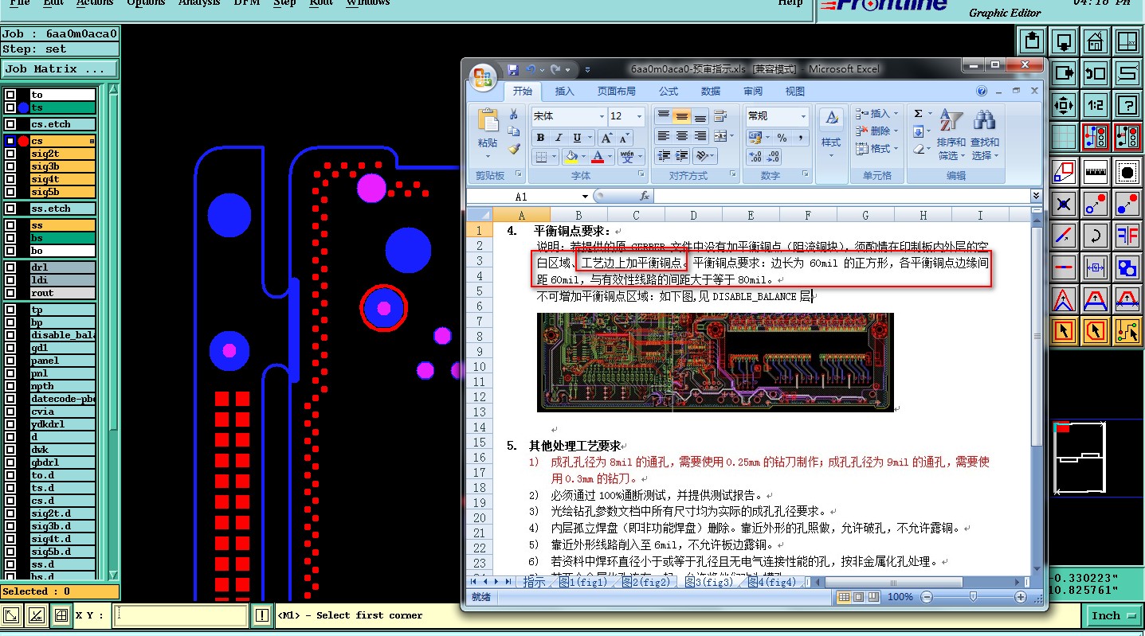Toggle checkbox of layer ss.etch

pos(10,209)
